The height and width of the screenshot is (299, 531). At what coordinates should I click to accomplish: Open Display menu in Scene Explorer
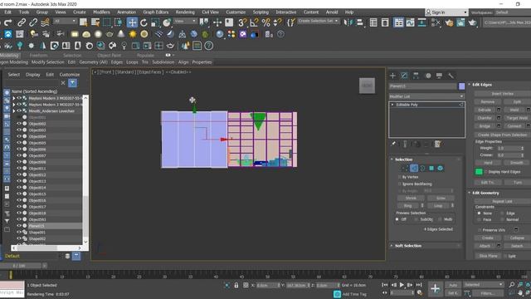[33, 75]
